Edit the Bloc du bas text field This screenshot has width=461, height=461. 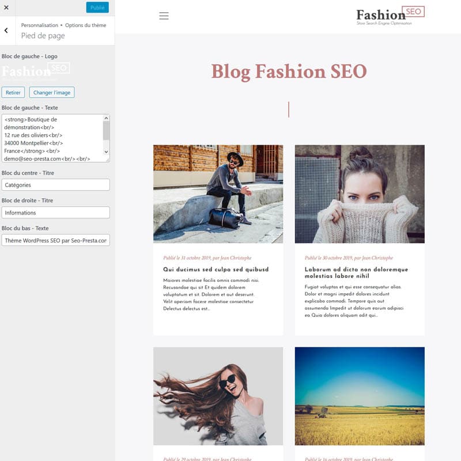(x=55, y=240)
